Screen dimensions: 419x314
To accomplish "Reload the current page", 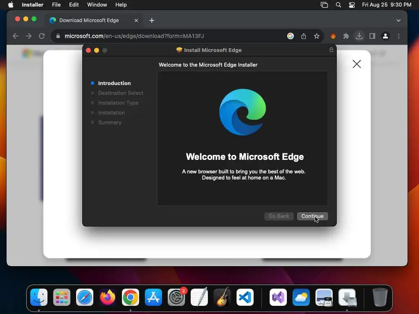I will coord(42,36).
